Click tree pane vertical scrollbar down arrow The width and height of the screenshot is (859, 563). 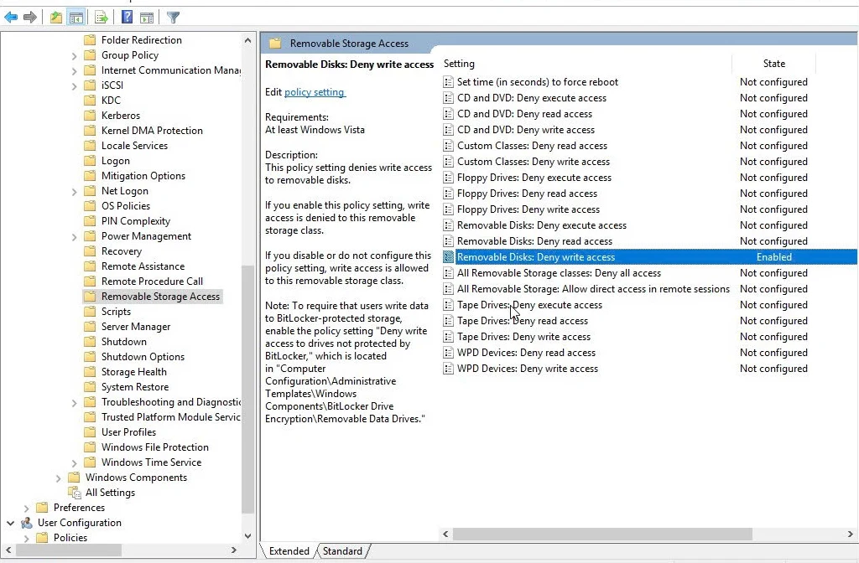tap(247, 536)
